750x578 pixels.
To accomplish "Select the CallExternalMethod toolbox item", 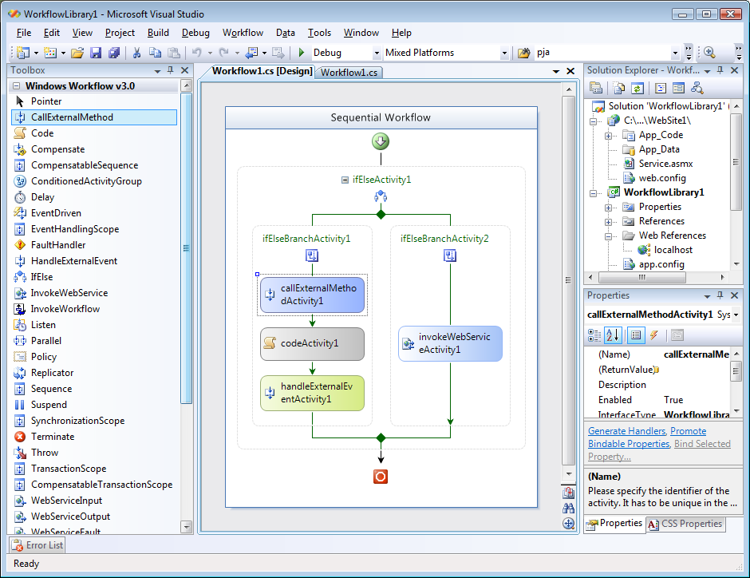I will coord(94,117).
